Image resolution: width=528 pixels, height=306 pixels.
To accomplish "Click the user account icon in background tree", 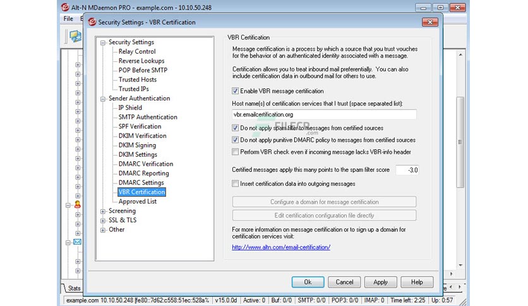I will pyautogui.click(x=78, y=205).
